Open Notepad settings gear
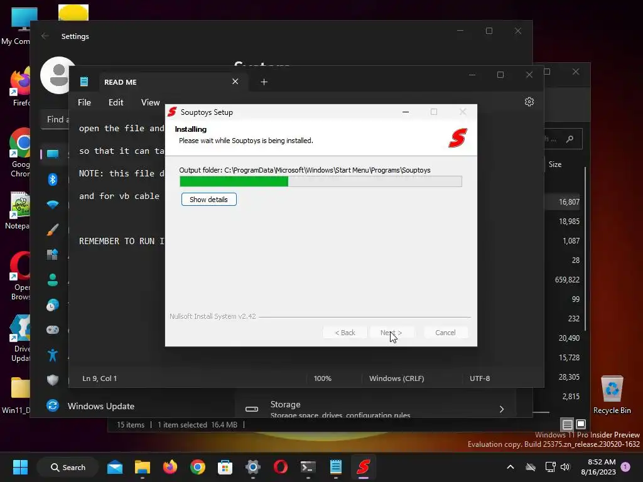Image resolution: width=643 pixels, height=482 pixels. (x=529, y=102)
